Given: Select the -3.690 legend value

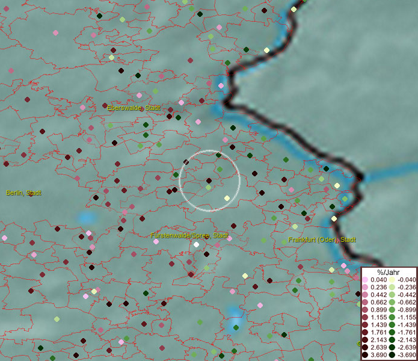Looking at the screenshot, I should click(x=407, y=355).
